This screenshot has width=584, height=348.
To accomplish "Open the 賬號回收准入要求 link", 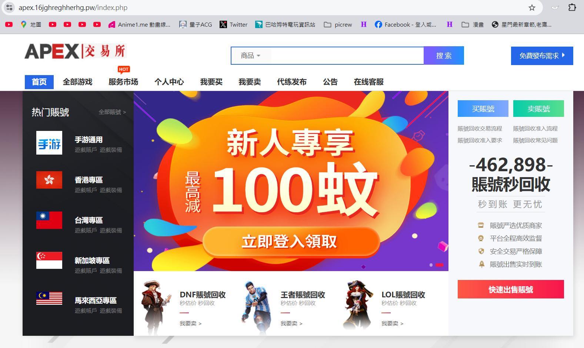I will tap(480, 141).
